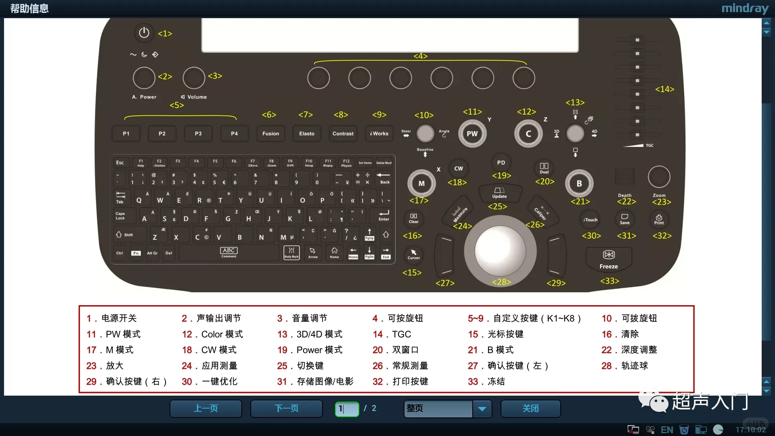Screen dimensions: 775x436
Task: Advance using the 下一页 button
Action: point(286,409)
